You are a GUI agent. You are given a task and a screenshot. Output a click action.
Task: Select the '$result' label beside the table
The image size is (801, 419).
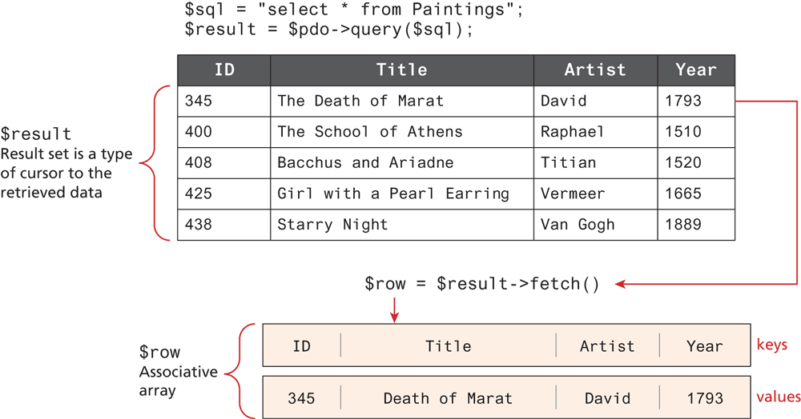[x=36, y=134]
